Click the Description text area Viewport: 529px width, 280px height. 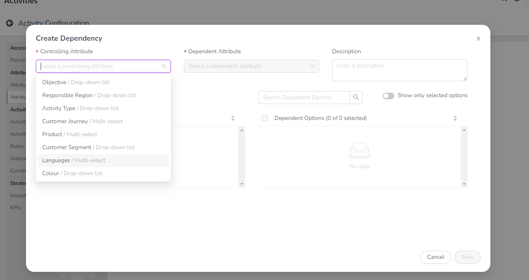click(399, 70)
